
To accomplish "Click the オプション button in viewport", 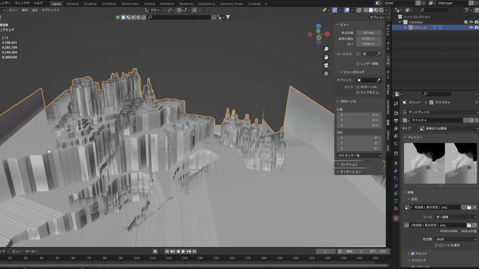I will tap(379, 17).
